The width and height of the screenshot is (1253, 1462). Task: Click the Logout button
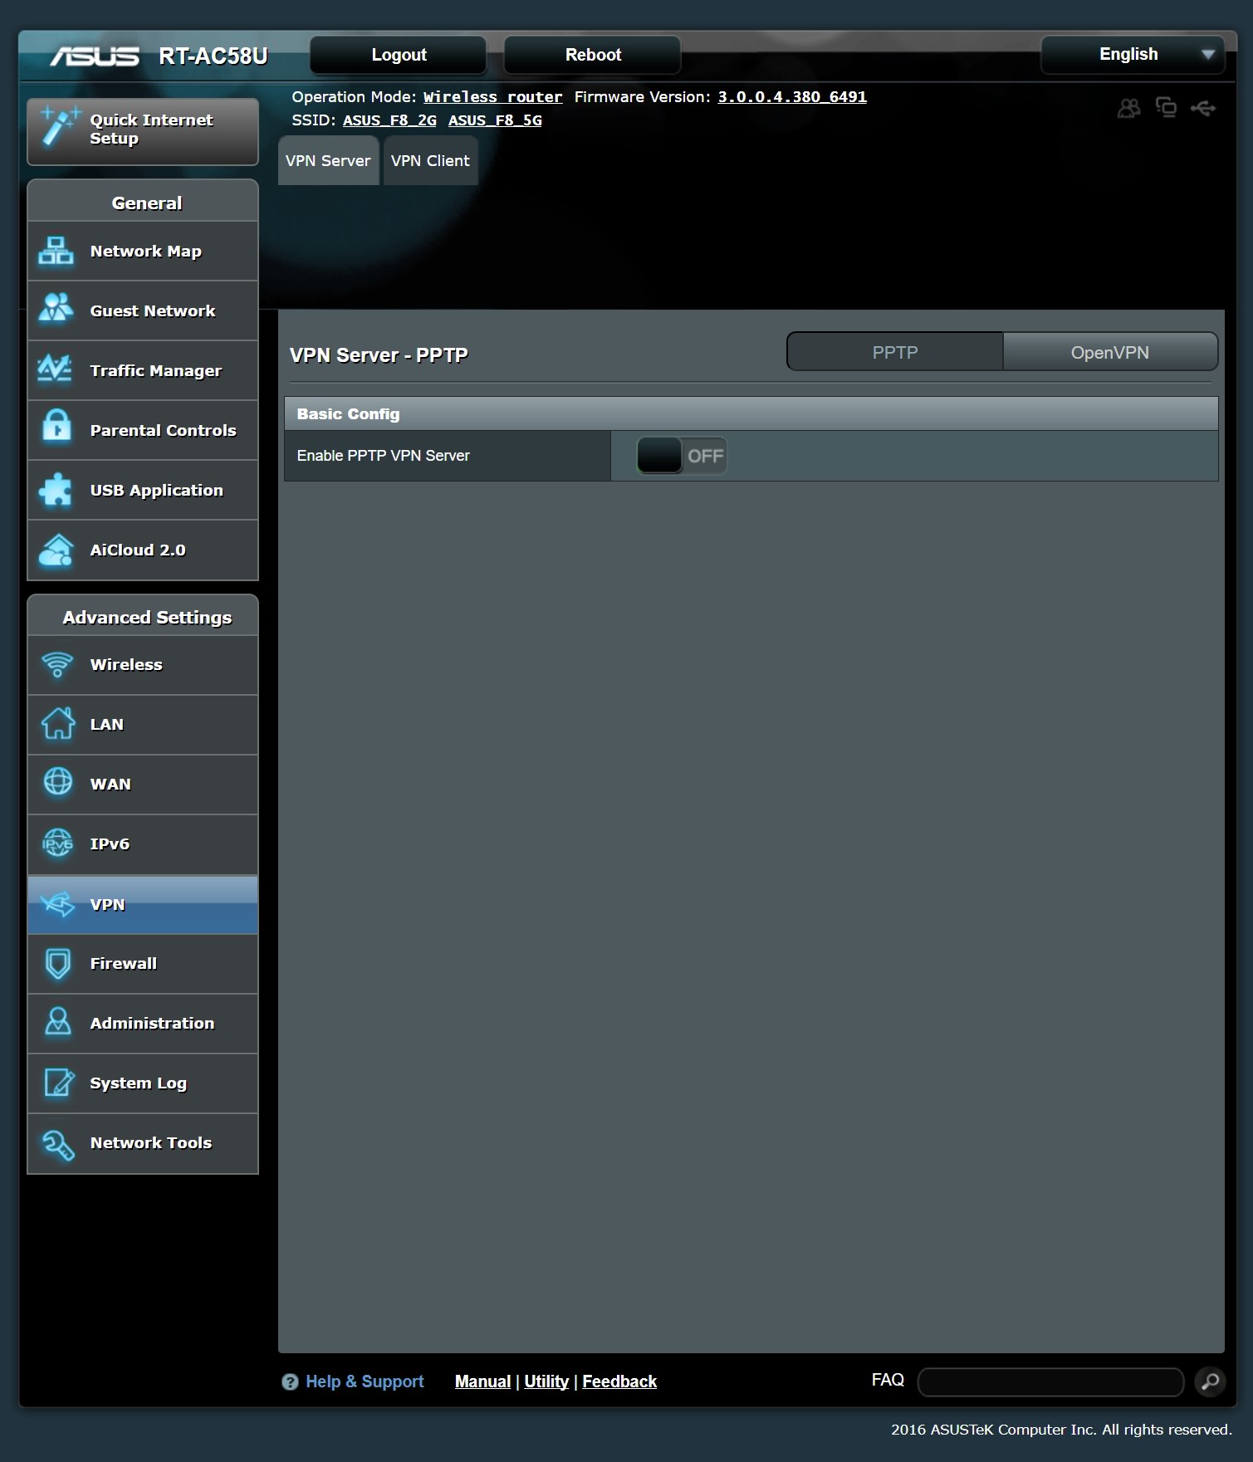[x=399, y=55]
